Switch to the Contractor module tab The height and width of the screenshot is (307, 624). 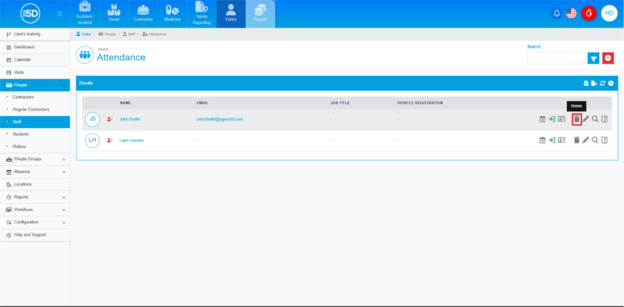point(143,14)
